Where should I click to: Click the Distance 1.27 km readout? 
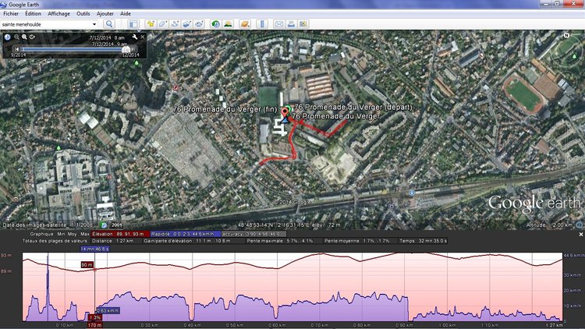click(x=112, y=241)
